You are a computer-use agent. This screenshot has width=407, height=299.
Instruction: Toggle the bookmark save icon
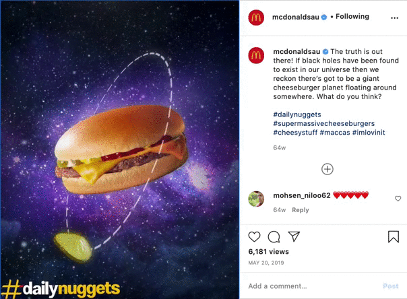click(x=394, y=236)
